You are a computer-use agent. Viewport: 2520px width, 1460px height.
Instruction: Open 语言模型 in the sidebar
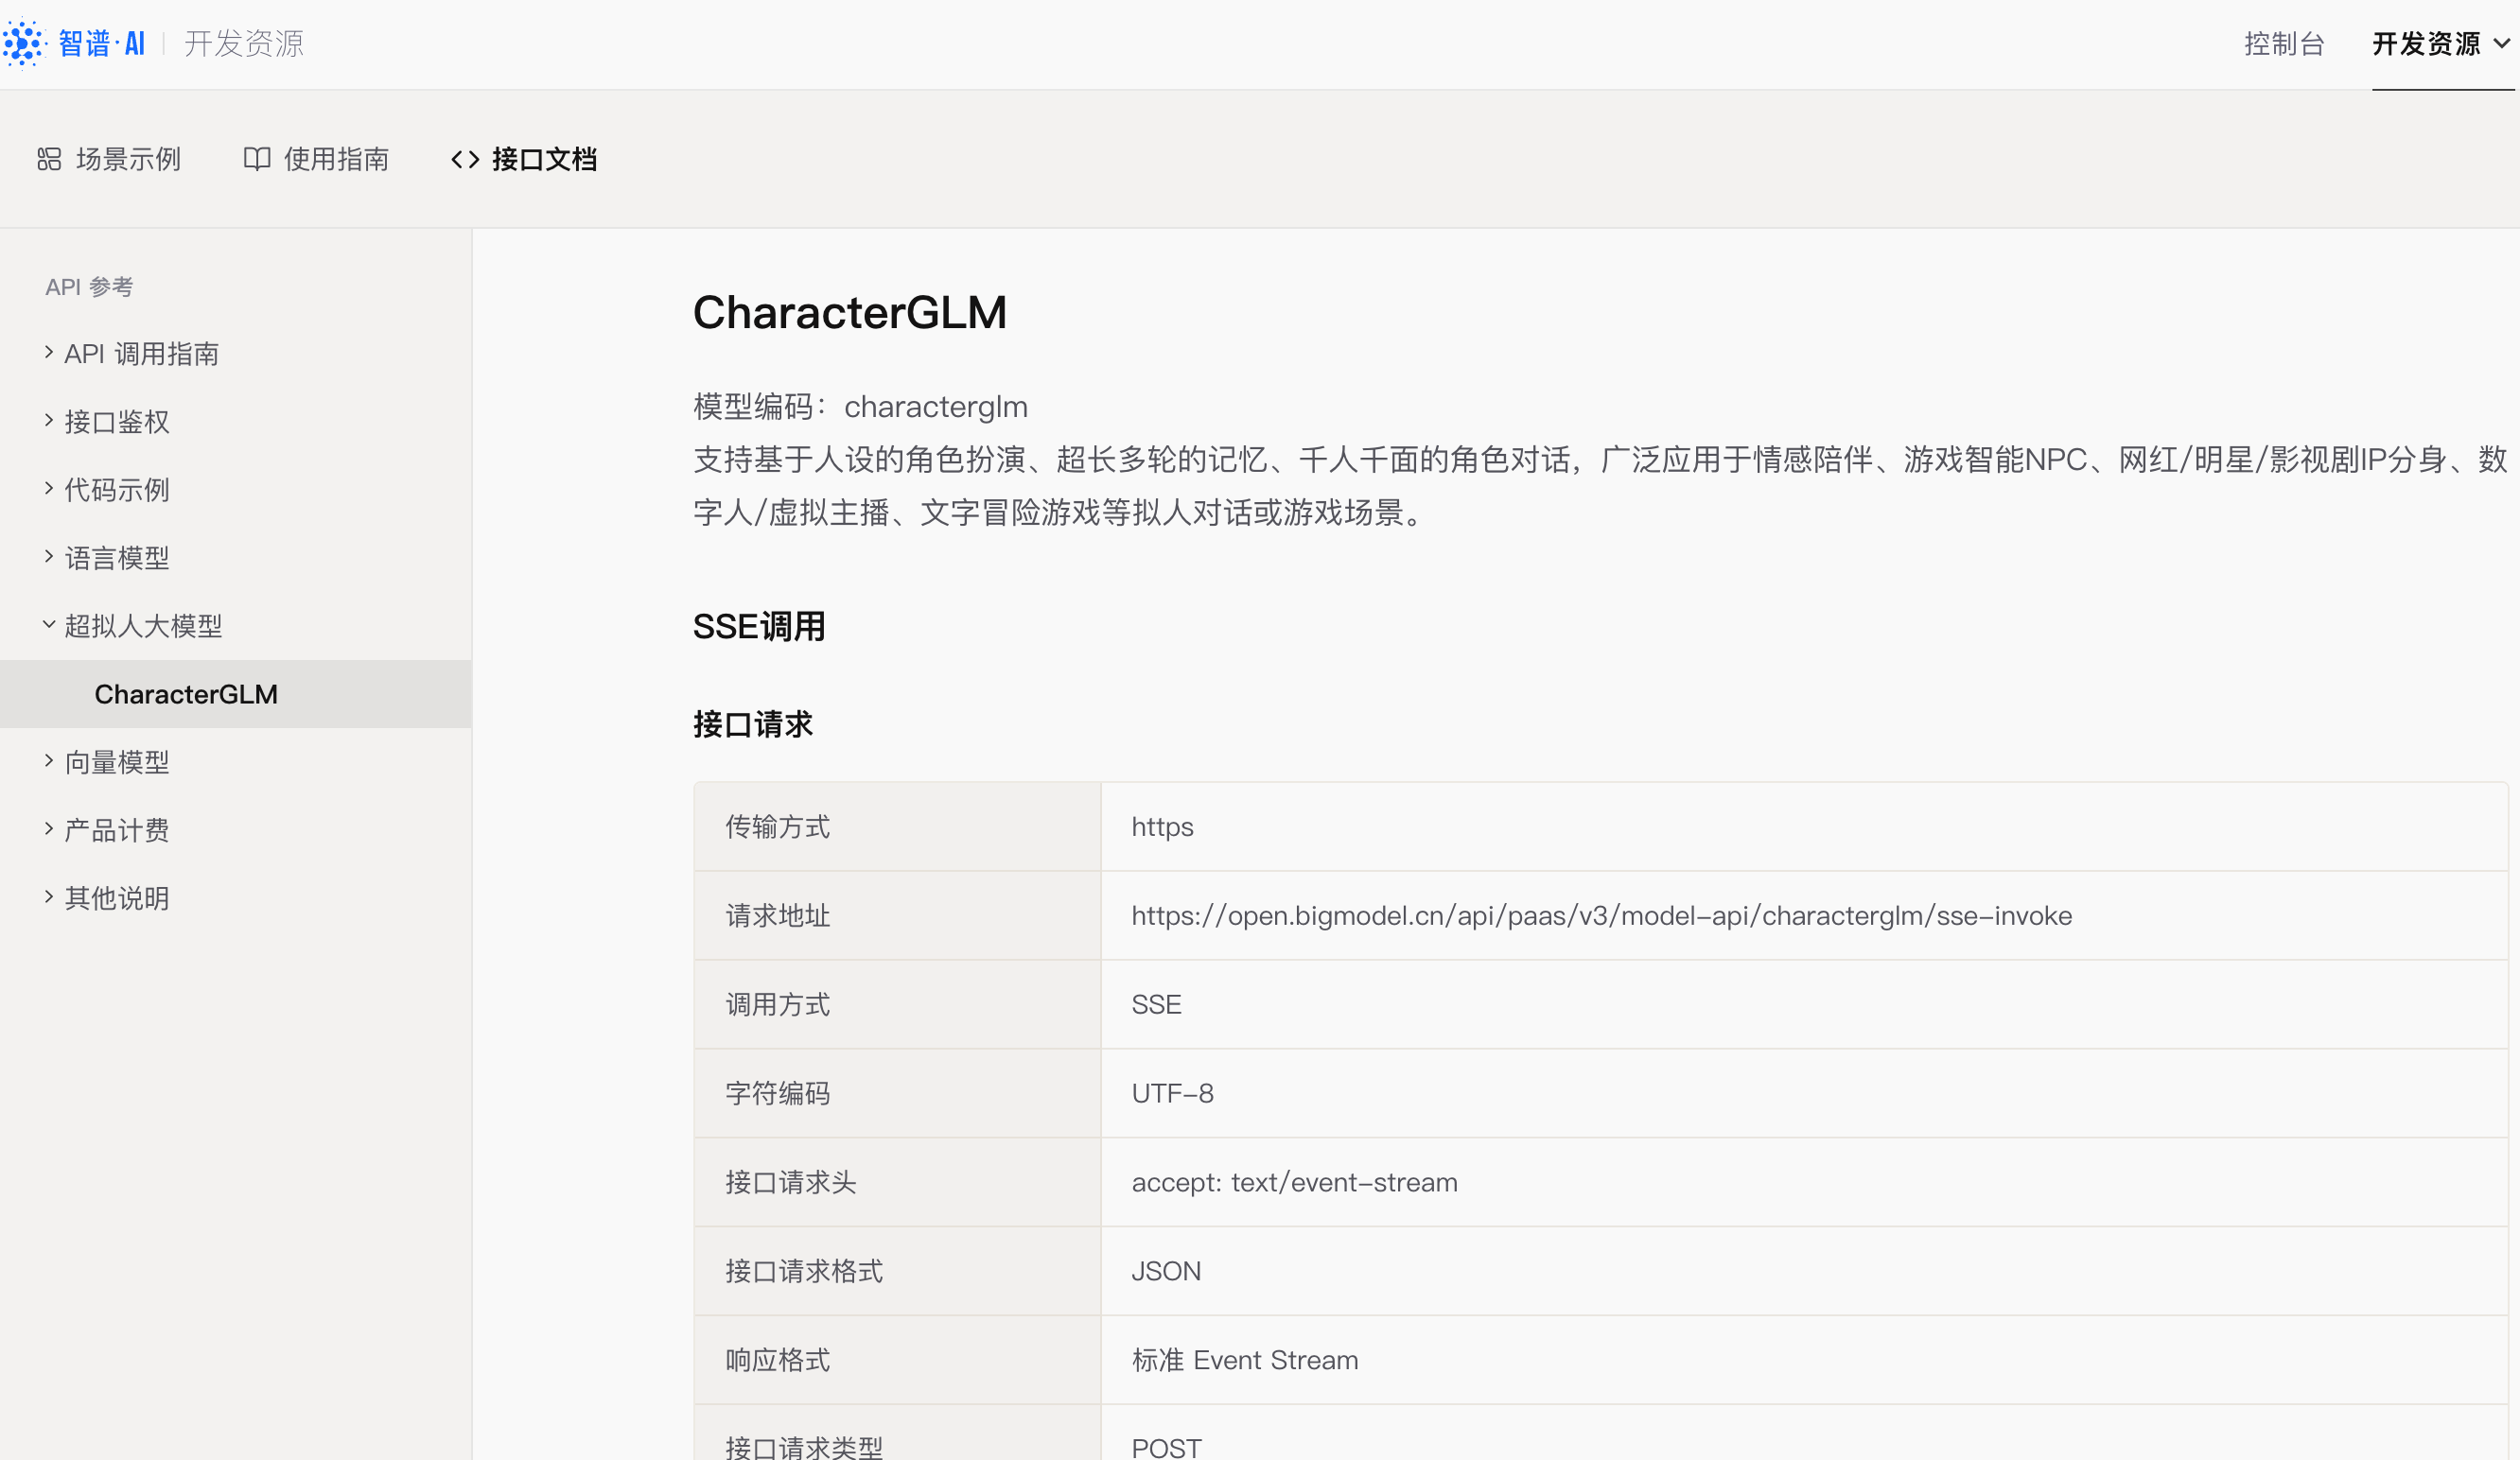117,558
